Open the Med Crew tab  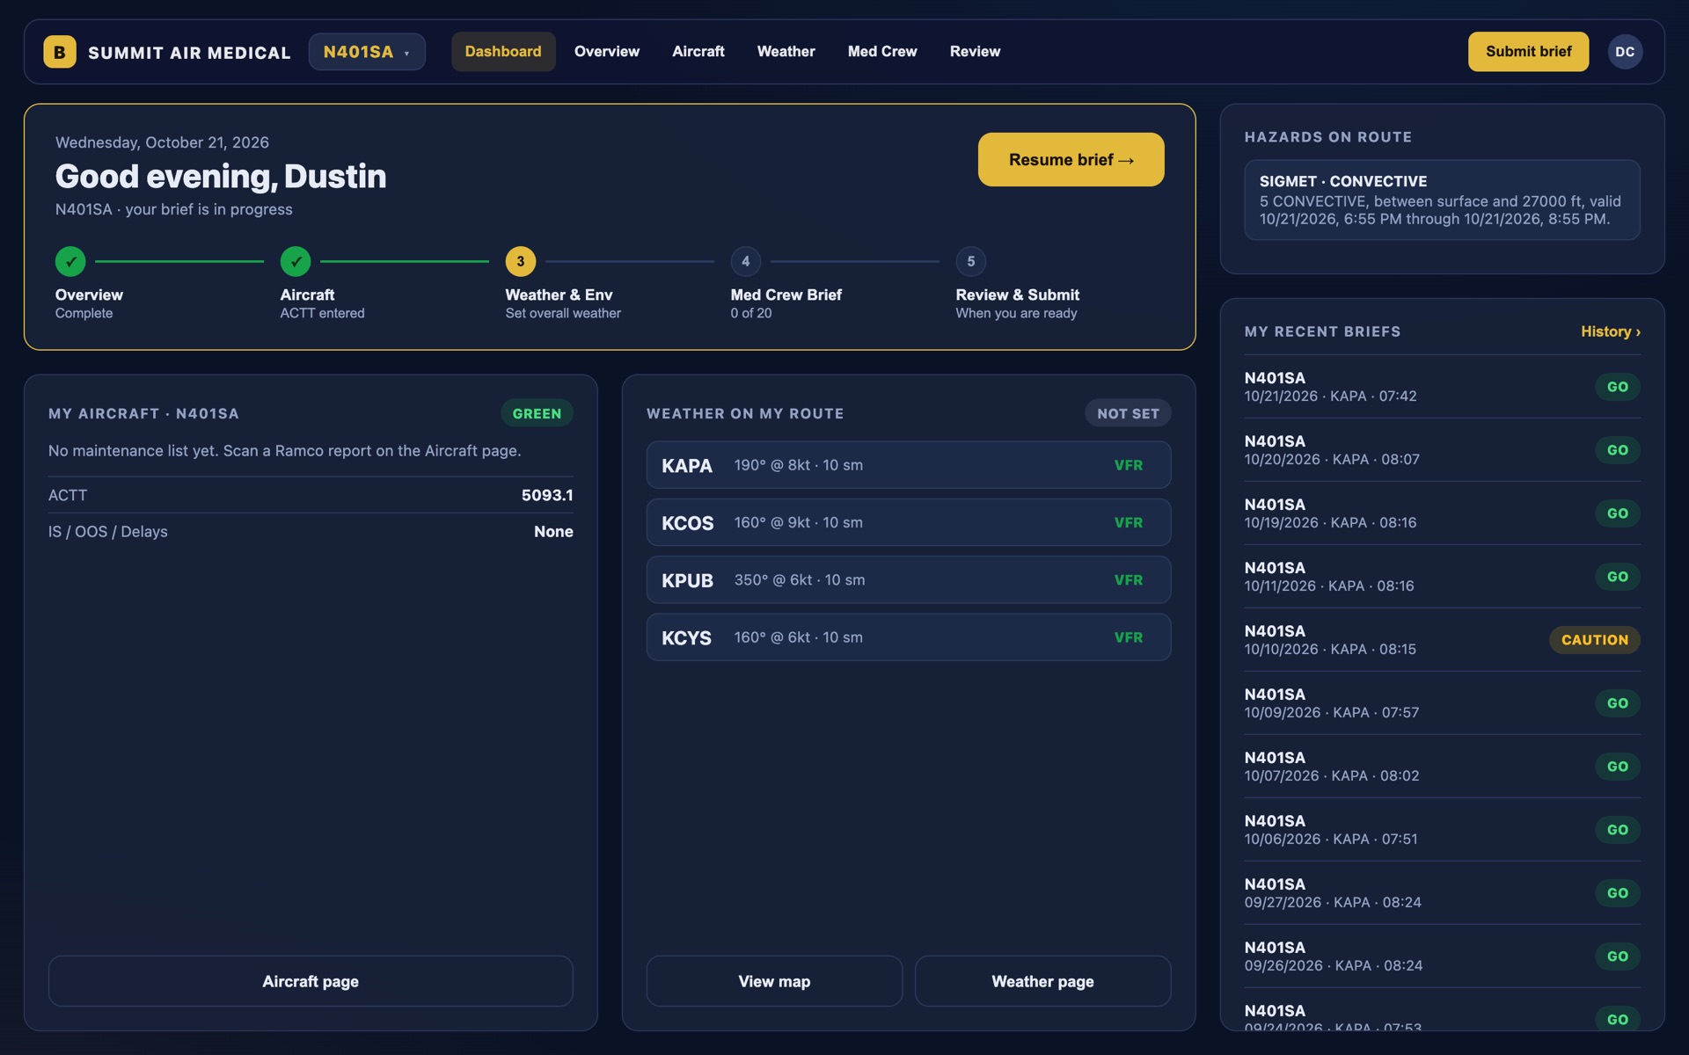click(x=882, y=52)
